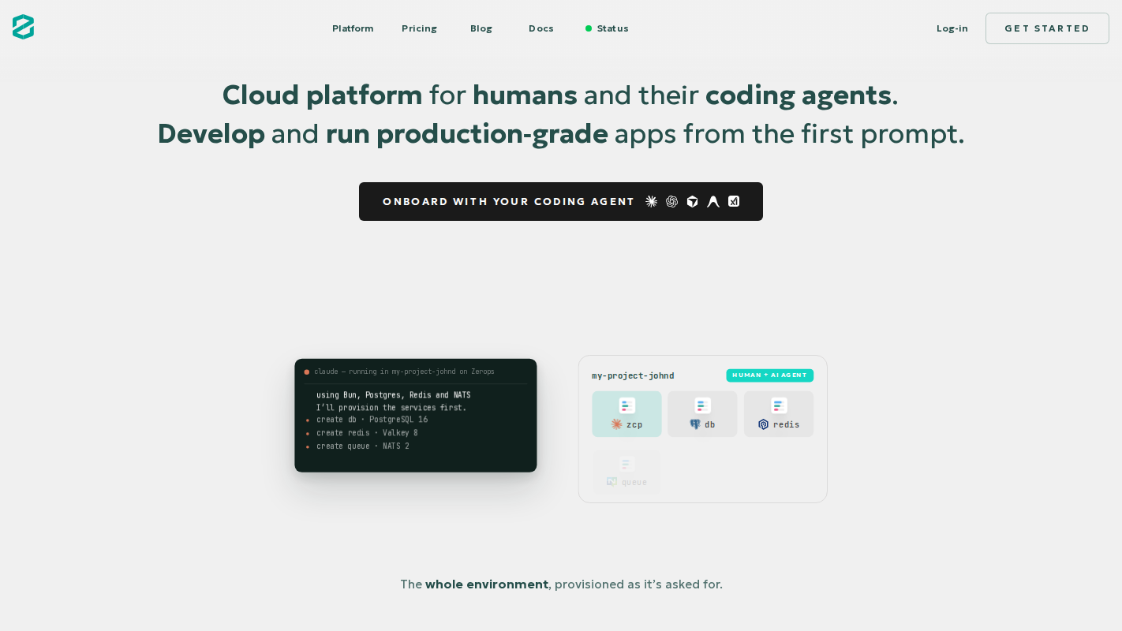Click 'I'll provision the services first.' line
The height and width of the screenshot is (631, 1122).
click(x=391, y=408)
